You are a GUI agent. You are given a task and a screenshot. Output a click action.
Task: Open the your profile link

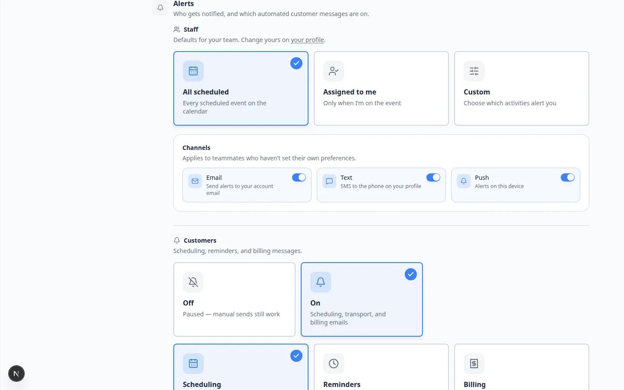(x=307, y=40)
